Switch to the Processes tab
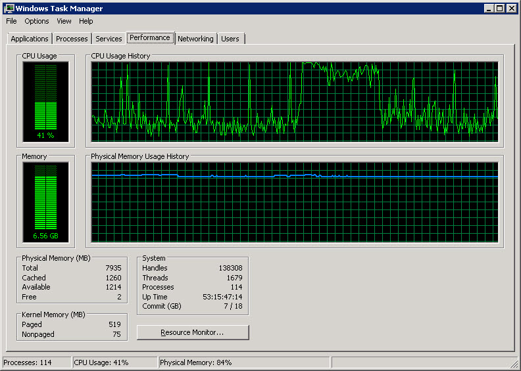This screenshot has height=371, width=521. (x=72, y=39)
